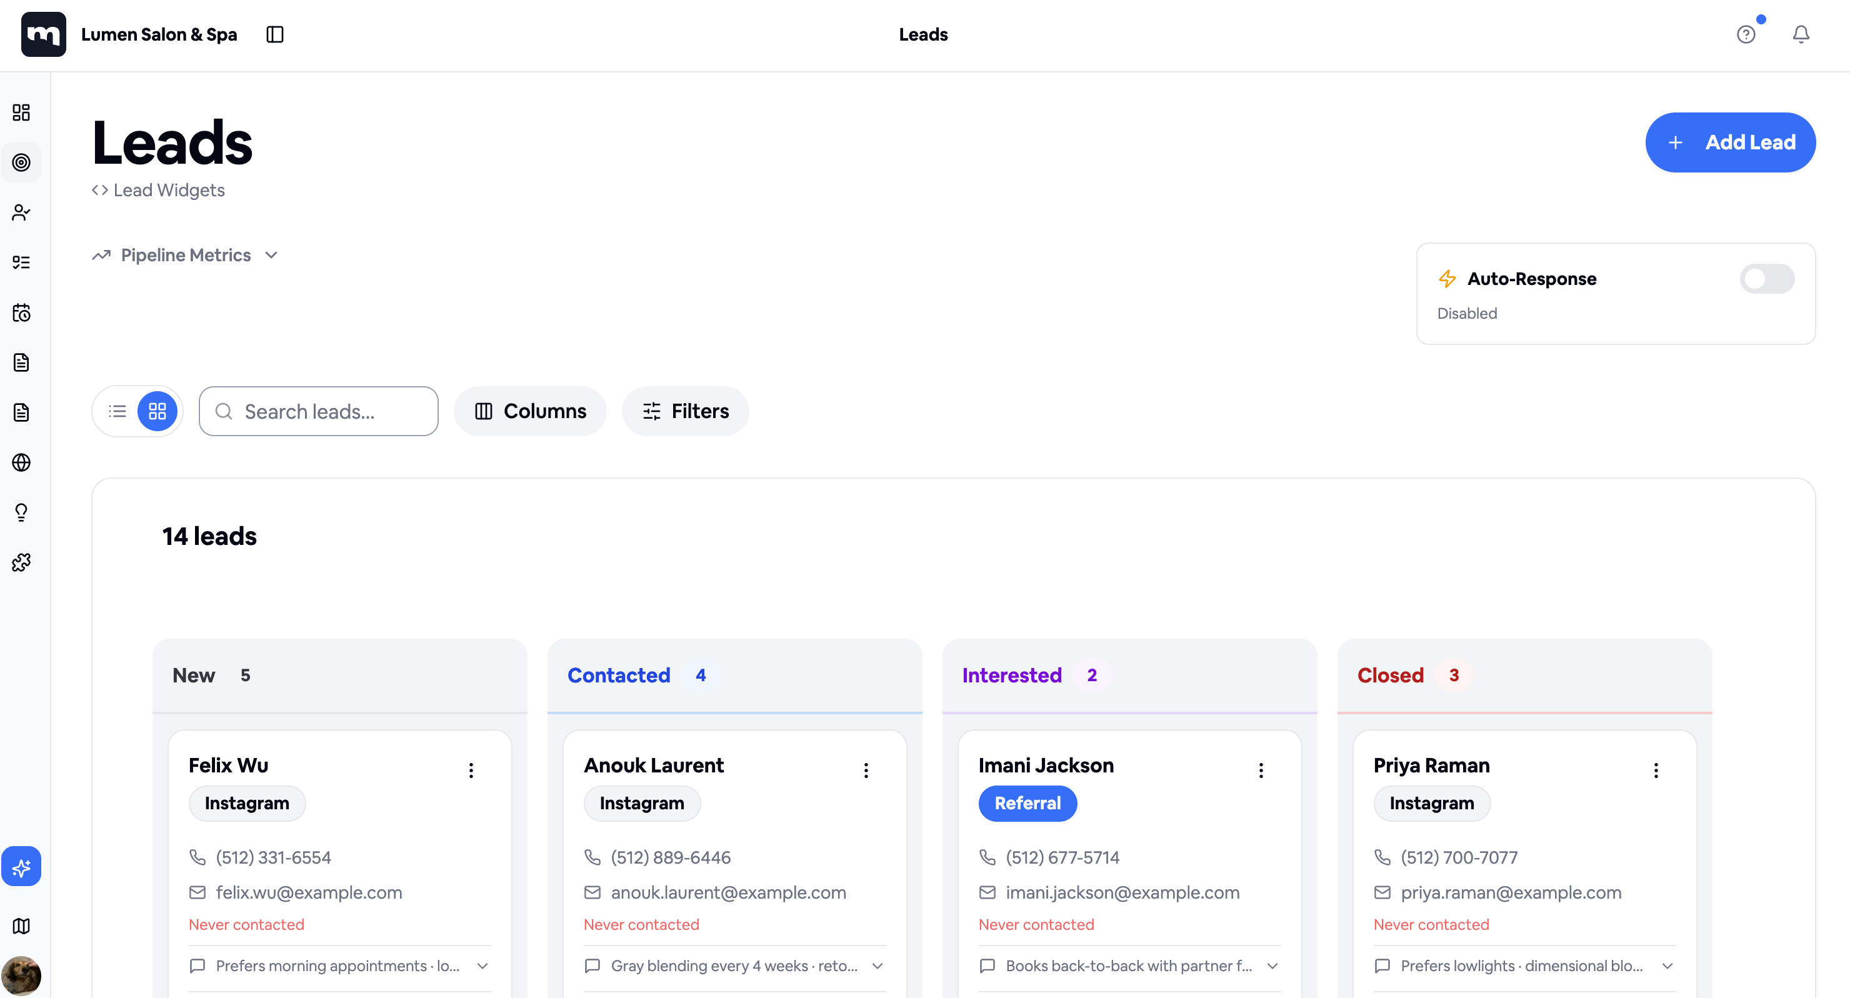Click the Lumen Salon & Spa workspace name

[x=159, y=34]
